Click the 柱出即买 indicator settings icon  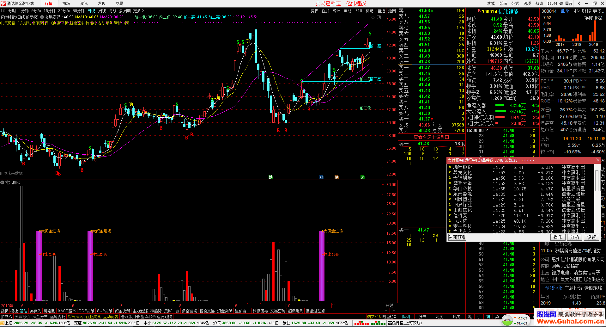point(2,182)
